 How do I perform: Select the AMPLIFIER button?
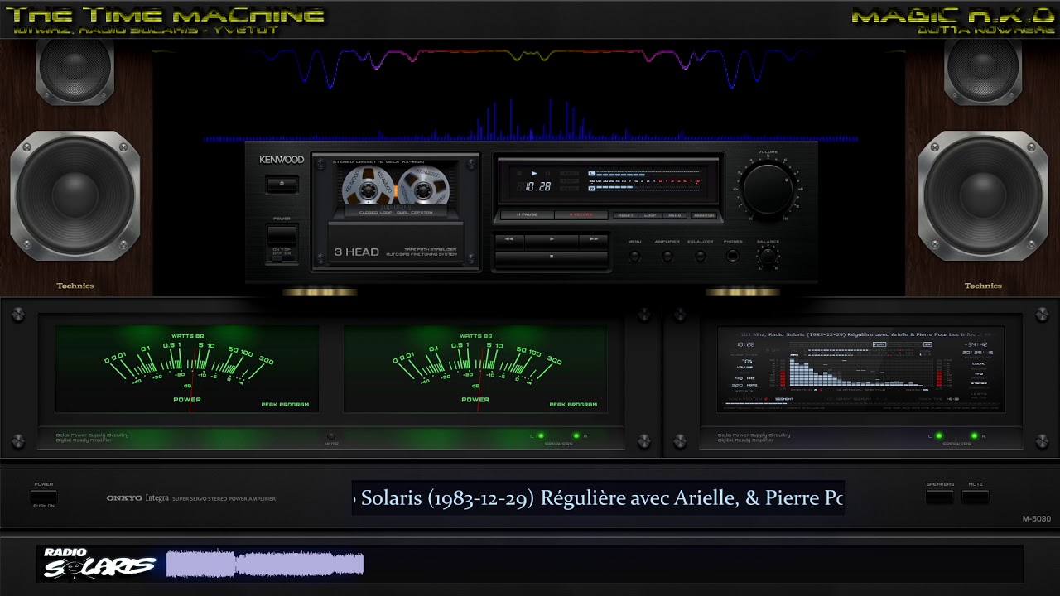point(667,257)
